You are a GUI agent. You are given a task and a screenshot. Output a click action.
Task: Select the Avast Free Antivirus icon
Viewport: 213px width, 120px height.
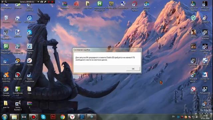tap(6, 77)
